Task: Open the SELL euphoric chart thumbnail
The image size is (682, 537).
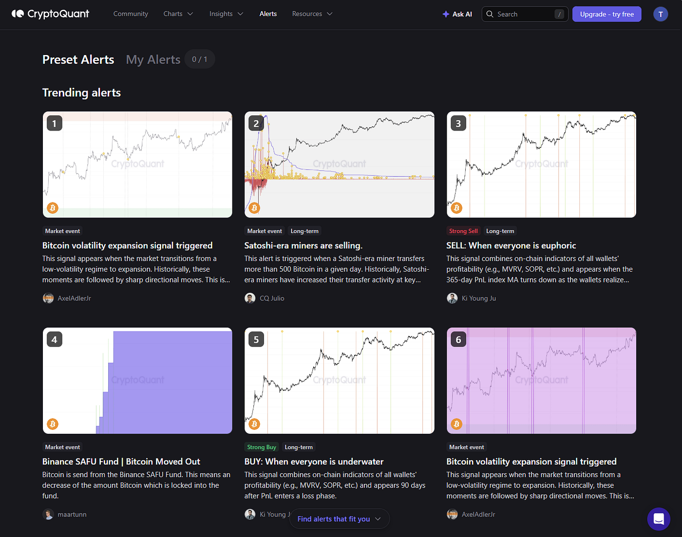Action: click(541, 165)
